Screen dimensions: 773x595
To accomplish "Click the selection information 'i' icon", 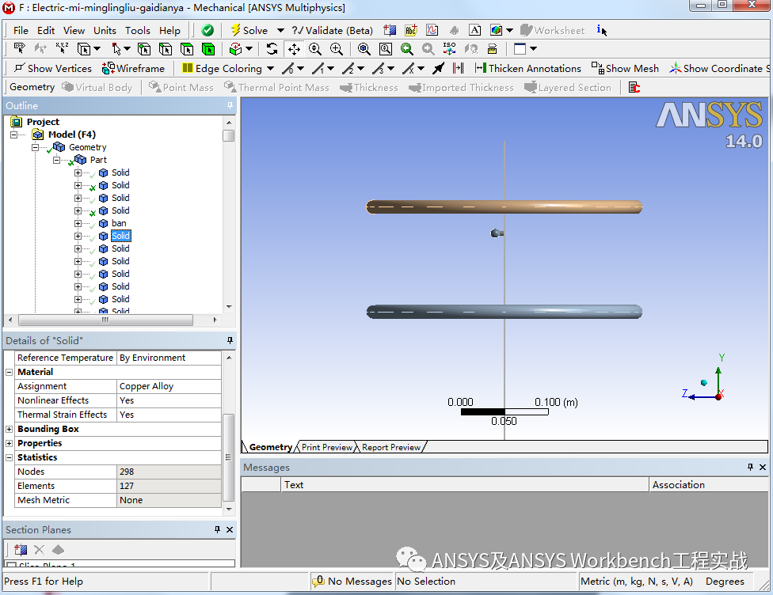I will (x=601, y=31).
